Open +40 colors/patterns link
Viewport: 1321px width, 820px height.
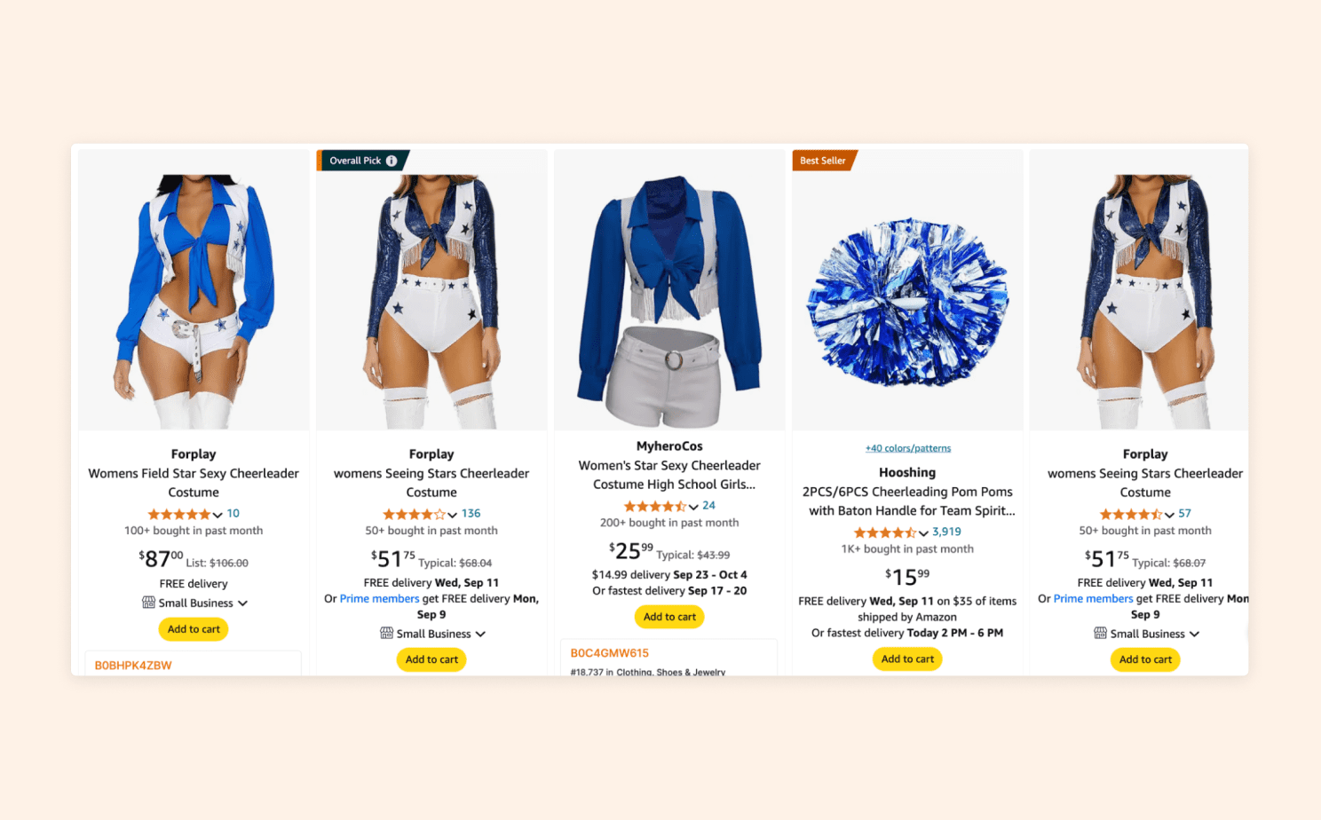pyautogui.click(x=907, y=448)
